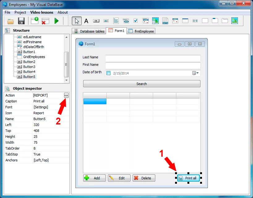The image size is (253, 198).
Task: Run the project with the green play icon
Action: (57, 20)
